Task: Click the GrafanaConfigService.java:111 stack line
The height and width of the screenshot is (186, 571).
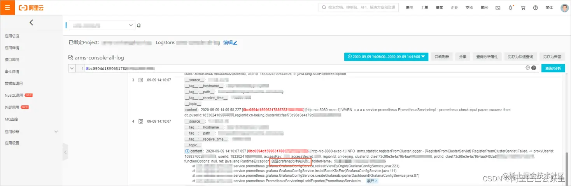Action: click(x=294, y=171)
